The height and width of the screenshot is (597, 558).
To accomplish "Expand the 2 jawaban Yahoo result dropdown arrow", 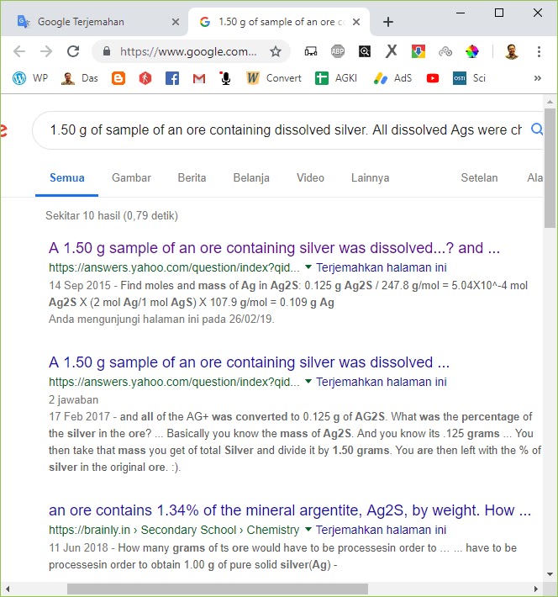I will click(308, 382).
